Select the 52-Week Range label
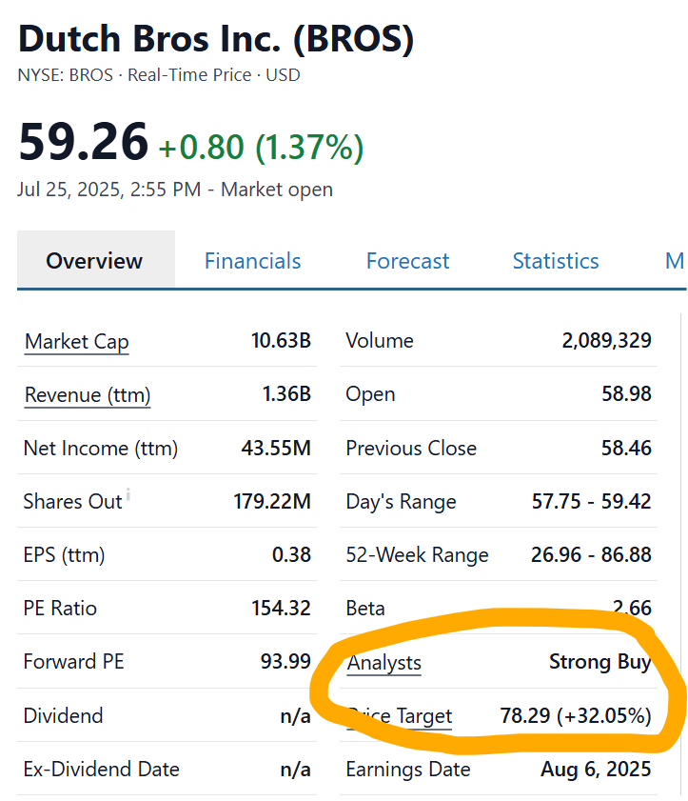688x801 pixels. coord(417,555)
